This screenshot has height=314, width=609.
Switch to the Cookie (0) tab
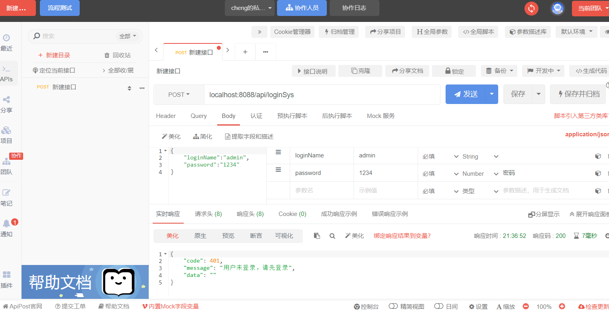[292, 214]
